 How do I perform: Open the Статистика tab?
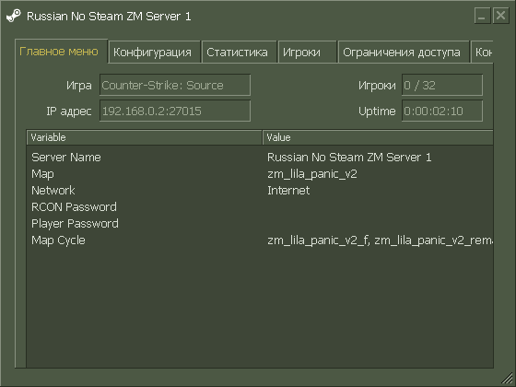[239, 52]
